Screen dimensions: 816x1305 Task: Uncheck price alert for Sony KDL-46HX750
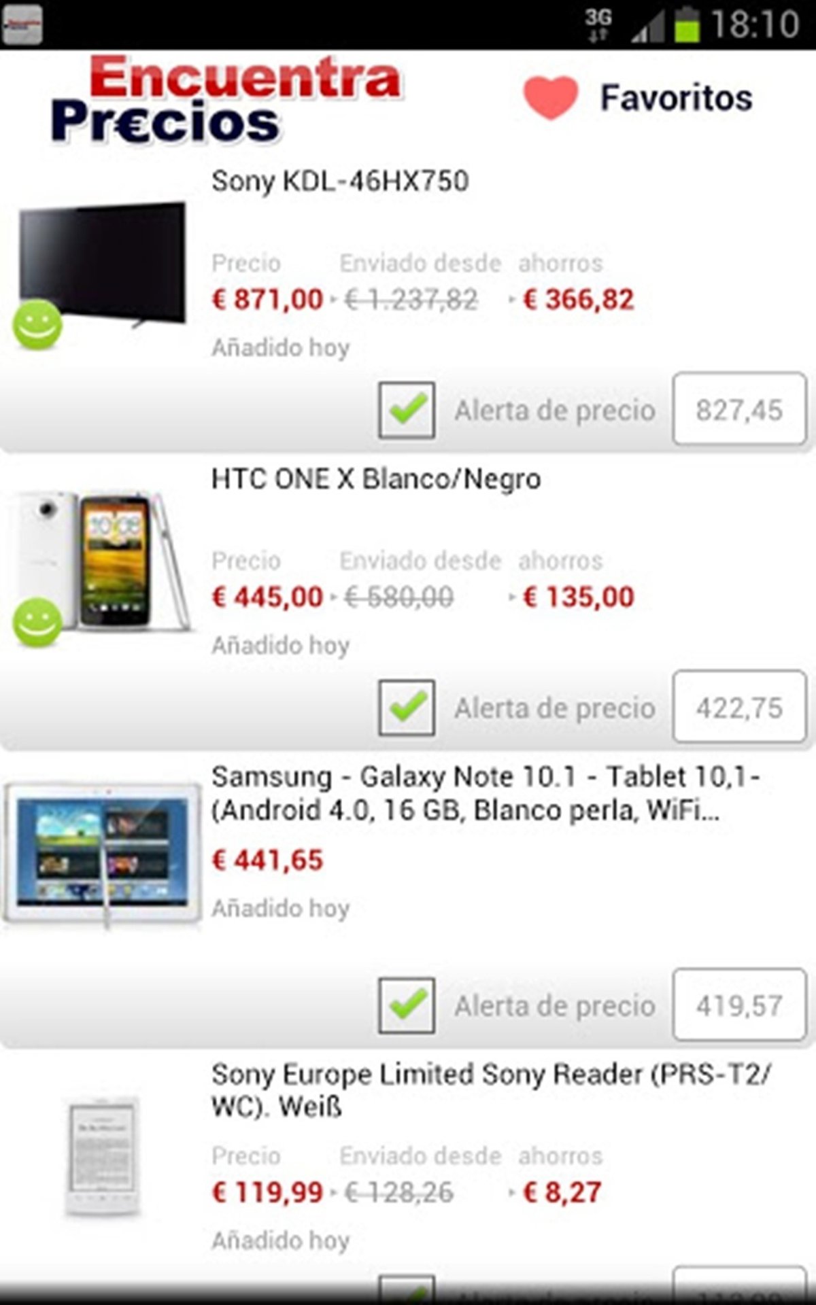click(x=407, y=410)
